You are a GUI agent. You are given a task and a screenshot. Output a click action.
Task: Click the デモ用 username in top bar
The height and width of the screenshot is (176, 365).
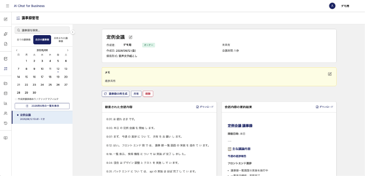coord(345,6)
